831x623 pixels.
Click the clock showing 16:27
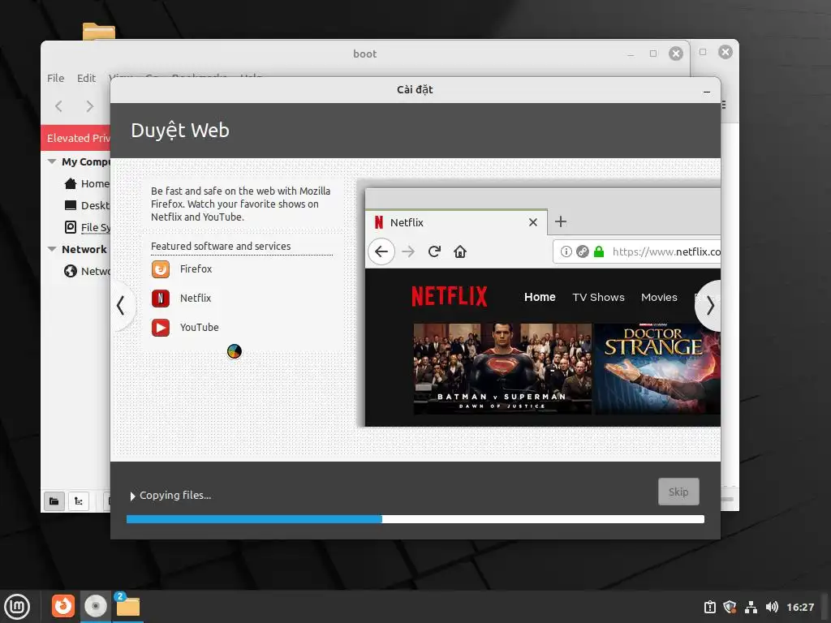point(800,607)
